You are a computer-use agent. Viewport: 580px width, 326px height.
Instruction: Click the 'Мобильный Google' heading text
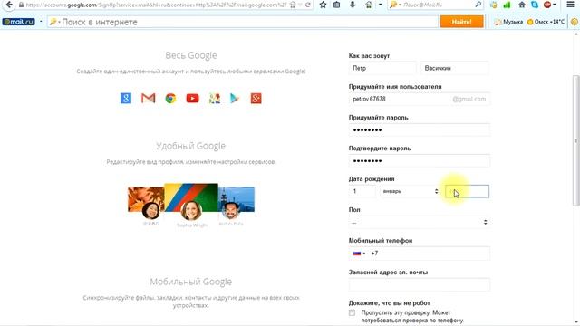(191, 282)
